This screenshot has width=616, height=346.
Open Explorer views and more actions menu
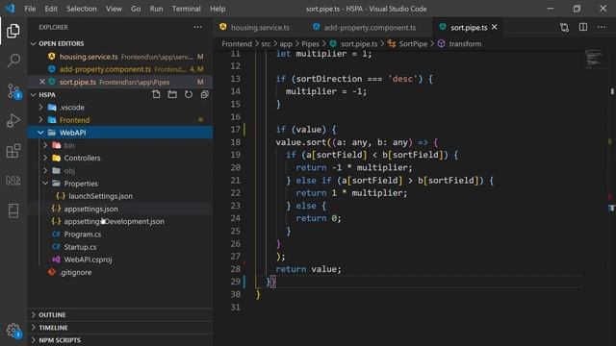197,27
